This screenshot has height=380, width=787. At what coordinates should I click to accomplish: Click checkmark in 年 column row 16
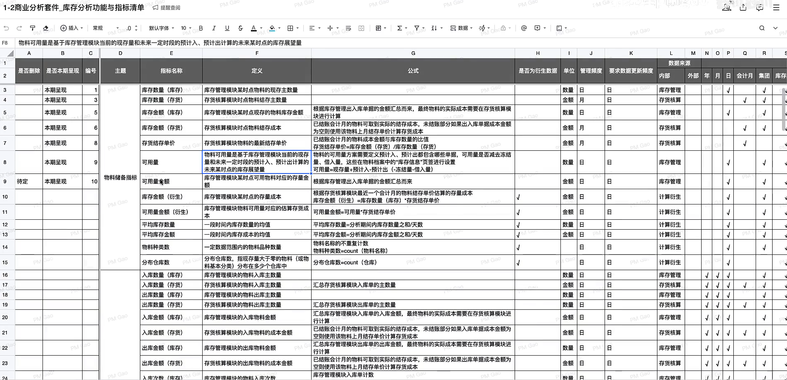(707, 275)
